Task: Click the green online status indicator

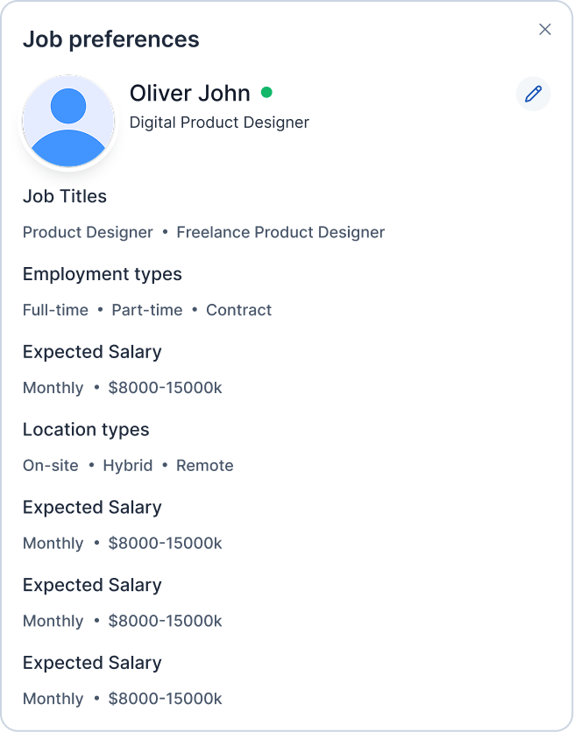Action: [266, 91]
